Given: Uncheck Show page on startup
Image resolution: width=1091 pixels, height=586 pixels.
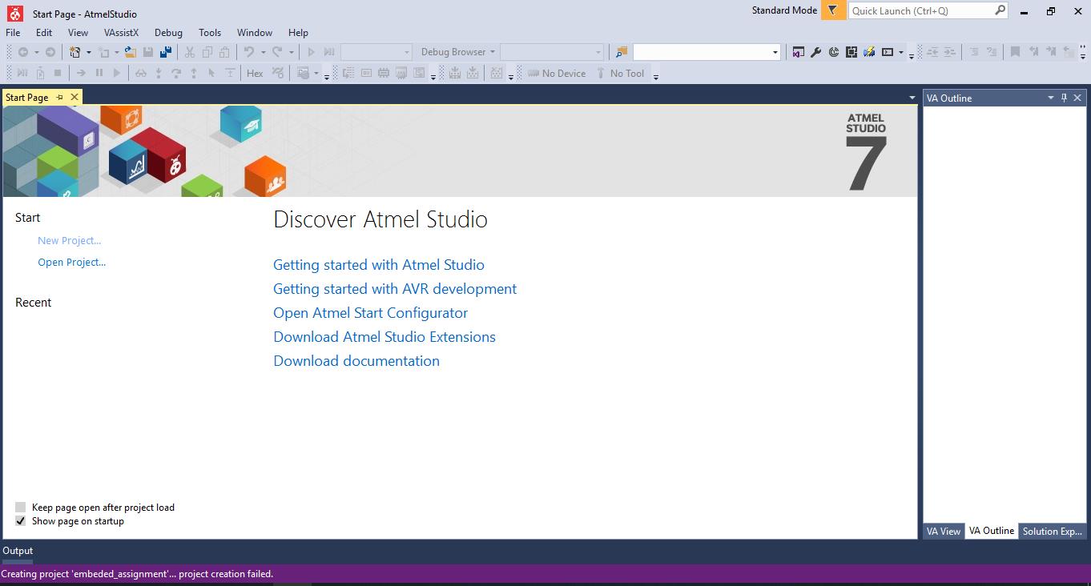Looking at the screenshot, I should coord(21,520).
